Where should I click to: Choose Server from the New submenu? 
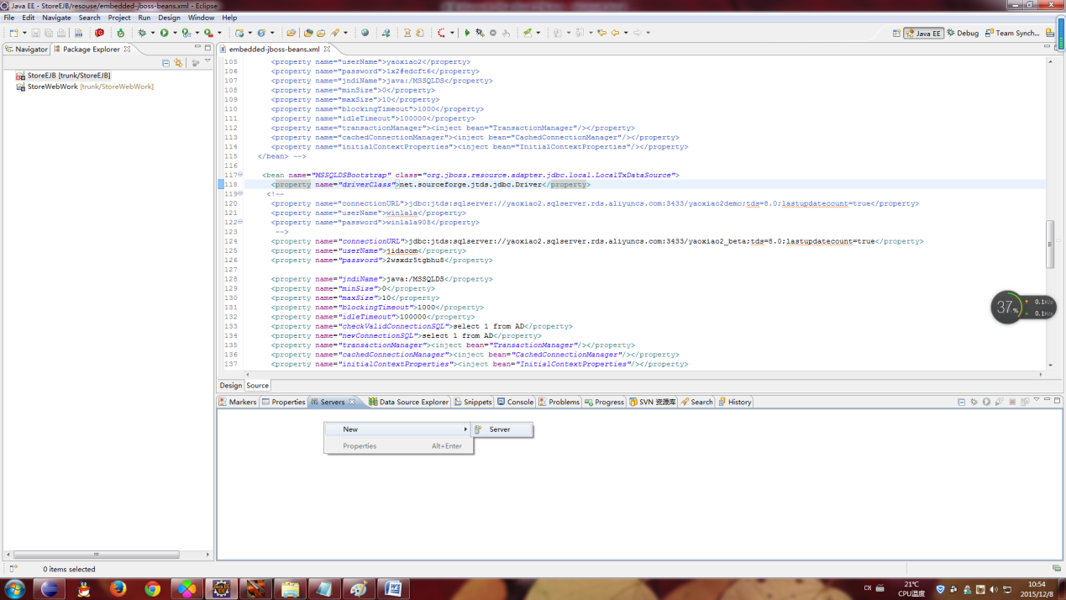pos(501,429)
